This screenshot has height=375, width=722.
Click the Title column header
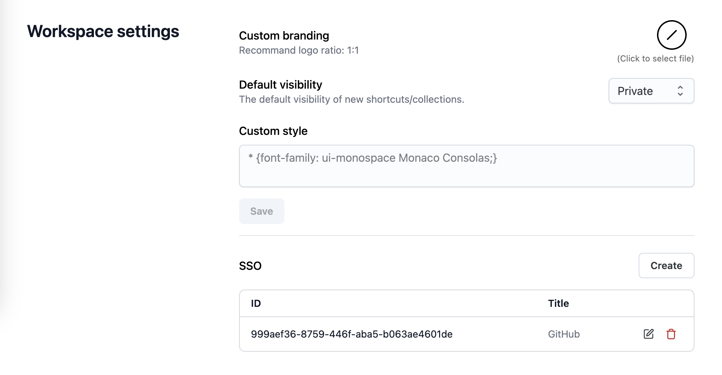pyautogui.click(x=558, y=303)
